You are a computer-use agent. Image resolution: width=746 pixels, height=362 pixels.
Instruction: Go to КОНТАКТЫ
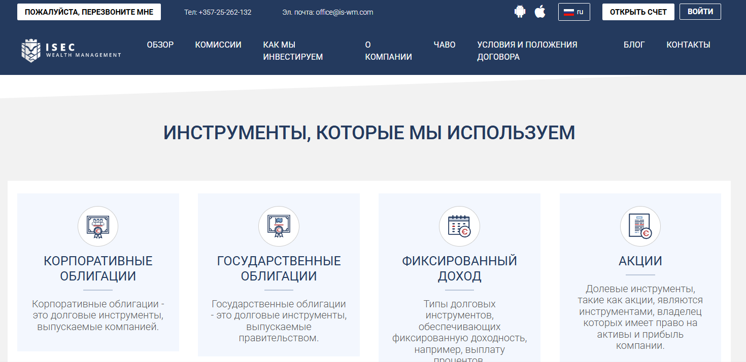(x=688, y=45)
